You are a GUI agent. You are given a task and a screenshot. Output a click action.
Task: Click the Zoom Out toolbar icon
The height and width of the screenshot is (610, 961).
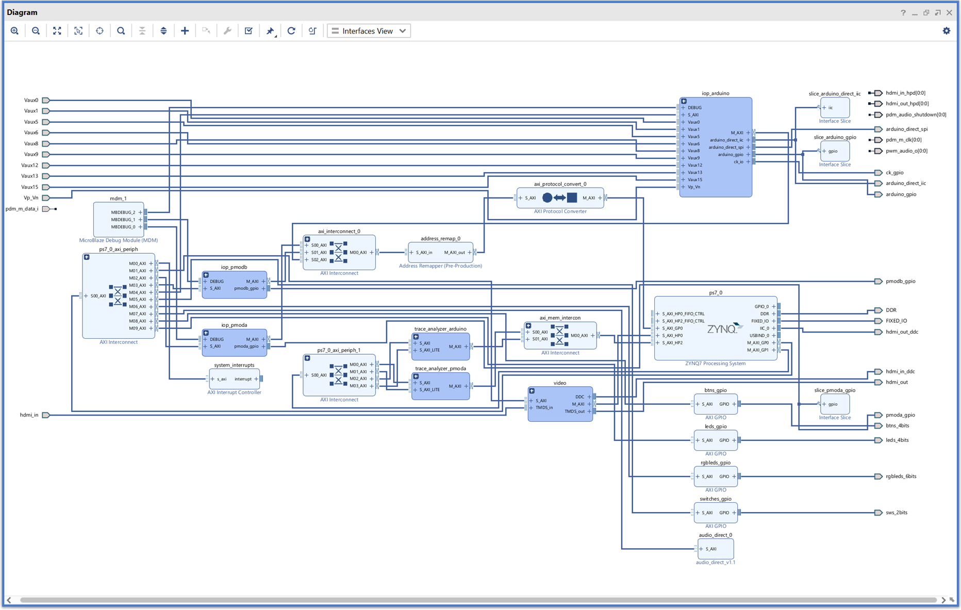click(36, 31)
